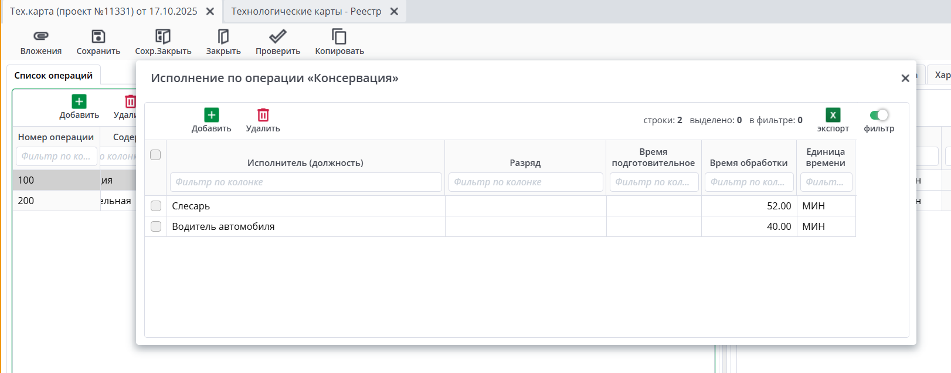Image resolution: width=951 pixels, height=373 pixels.
Task: Select the Водитель автомобиля row checkbox
Action: click(x=156, y=226)
